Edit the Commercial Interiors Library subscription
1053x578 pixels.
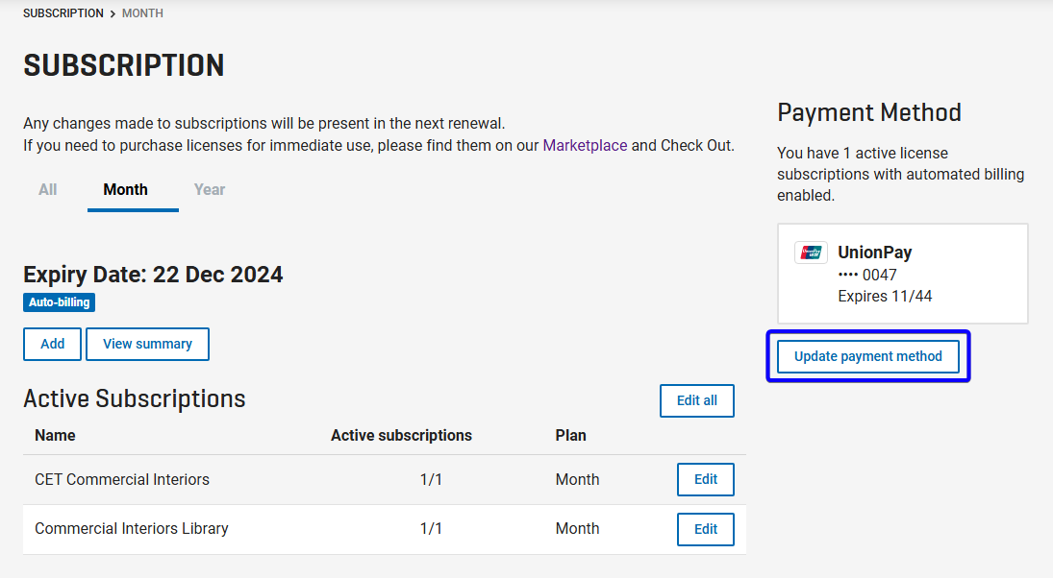click(705, 529)
